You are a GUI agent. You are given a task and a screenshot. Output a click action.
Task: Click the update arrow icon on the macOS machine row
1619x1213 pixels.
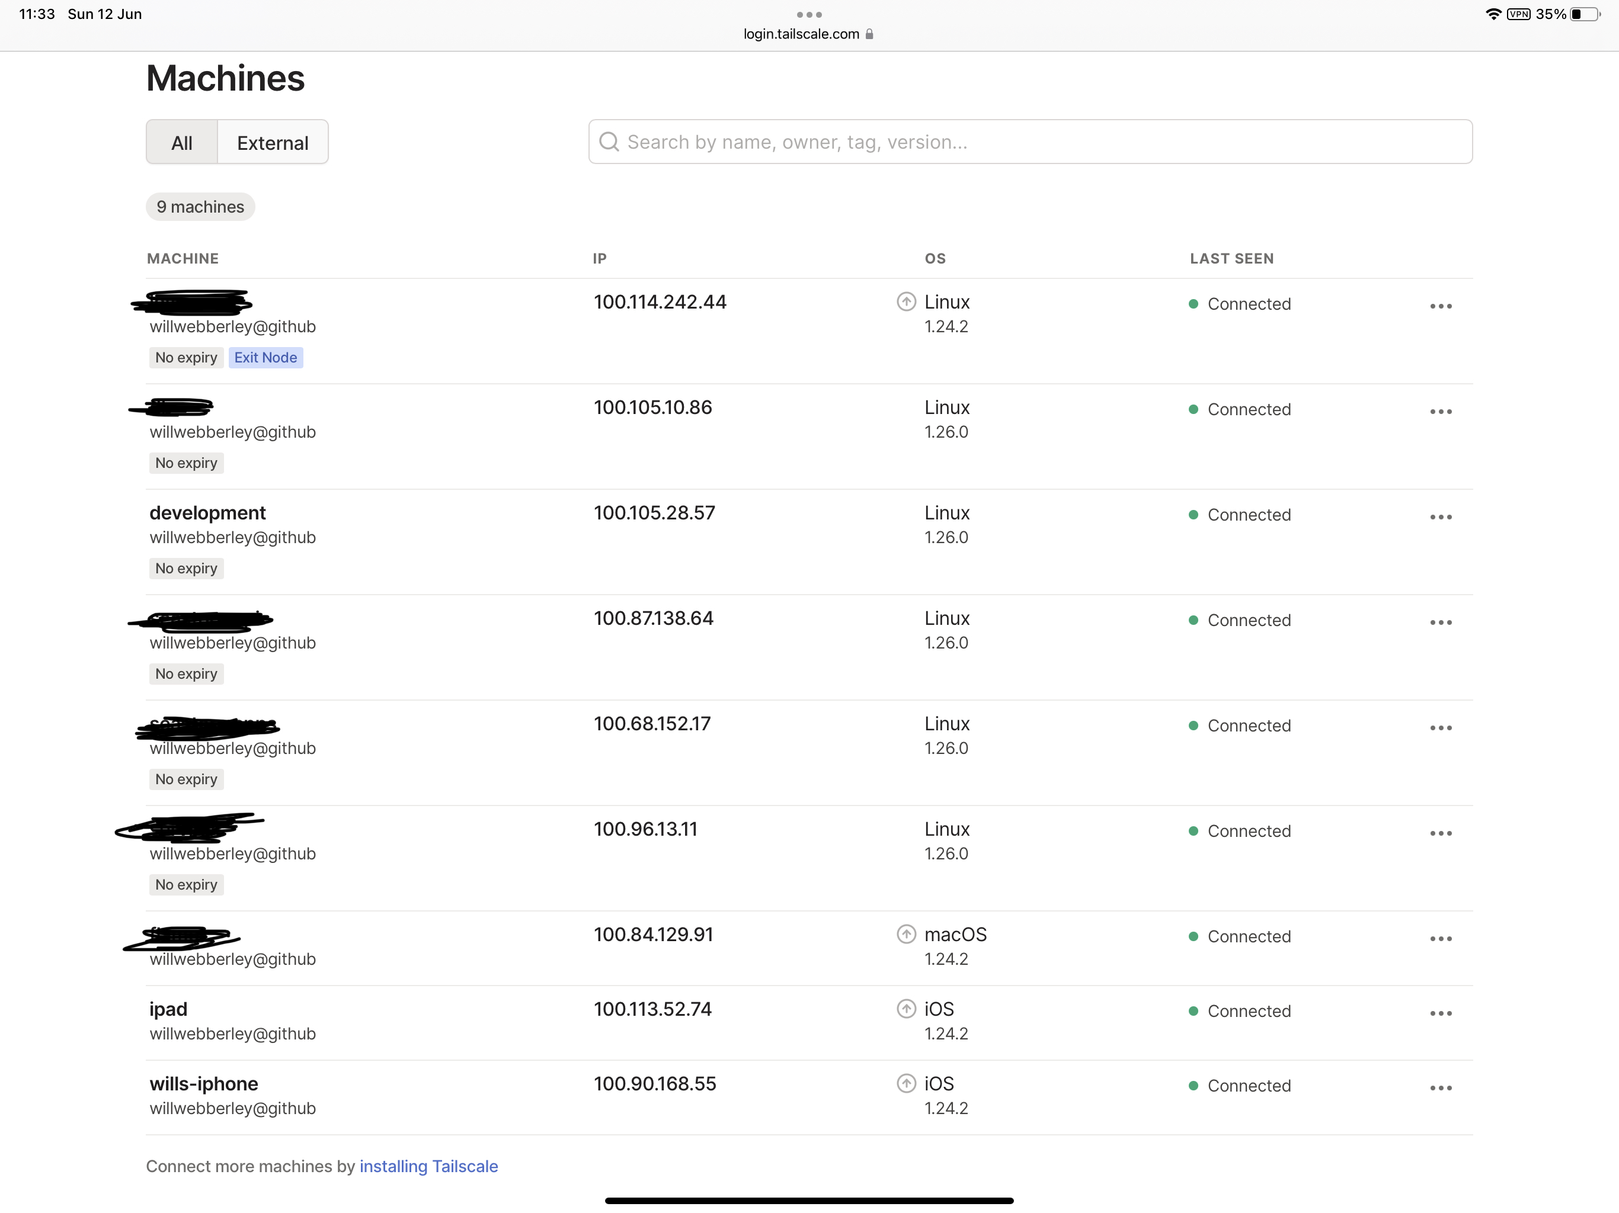tap(906, 934)
